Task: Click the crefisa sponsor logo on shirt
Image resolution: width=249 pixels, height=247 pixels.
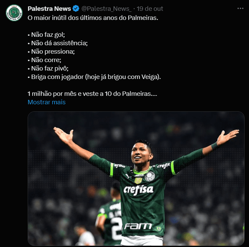Action: click(138, 189)
